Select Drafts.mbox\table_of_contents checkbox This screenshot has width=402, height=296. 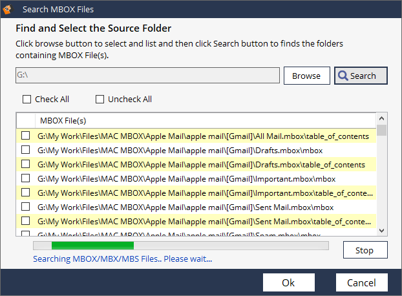point(25,164)
